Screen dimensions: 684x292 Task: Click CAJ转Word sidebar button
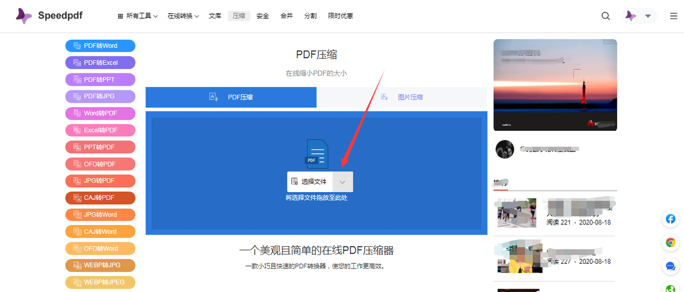(x=100, y=231)
